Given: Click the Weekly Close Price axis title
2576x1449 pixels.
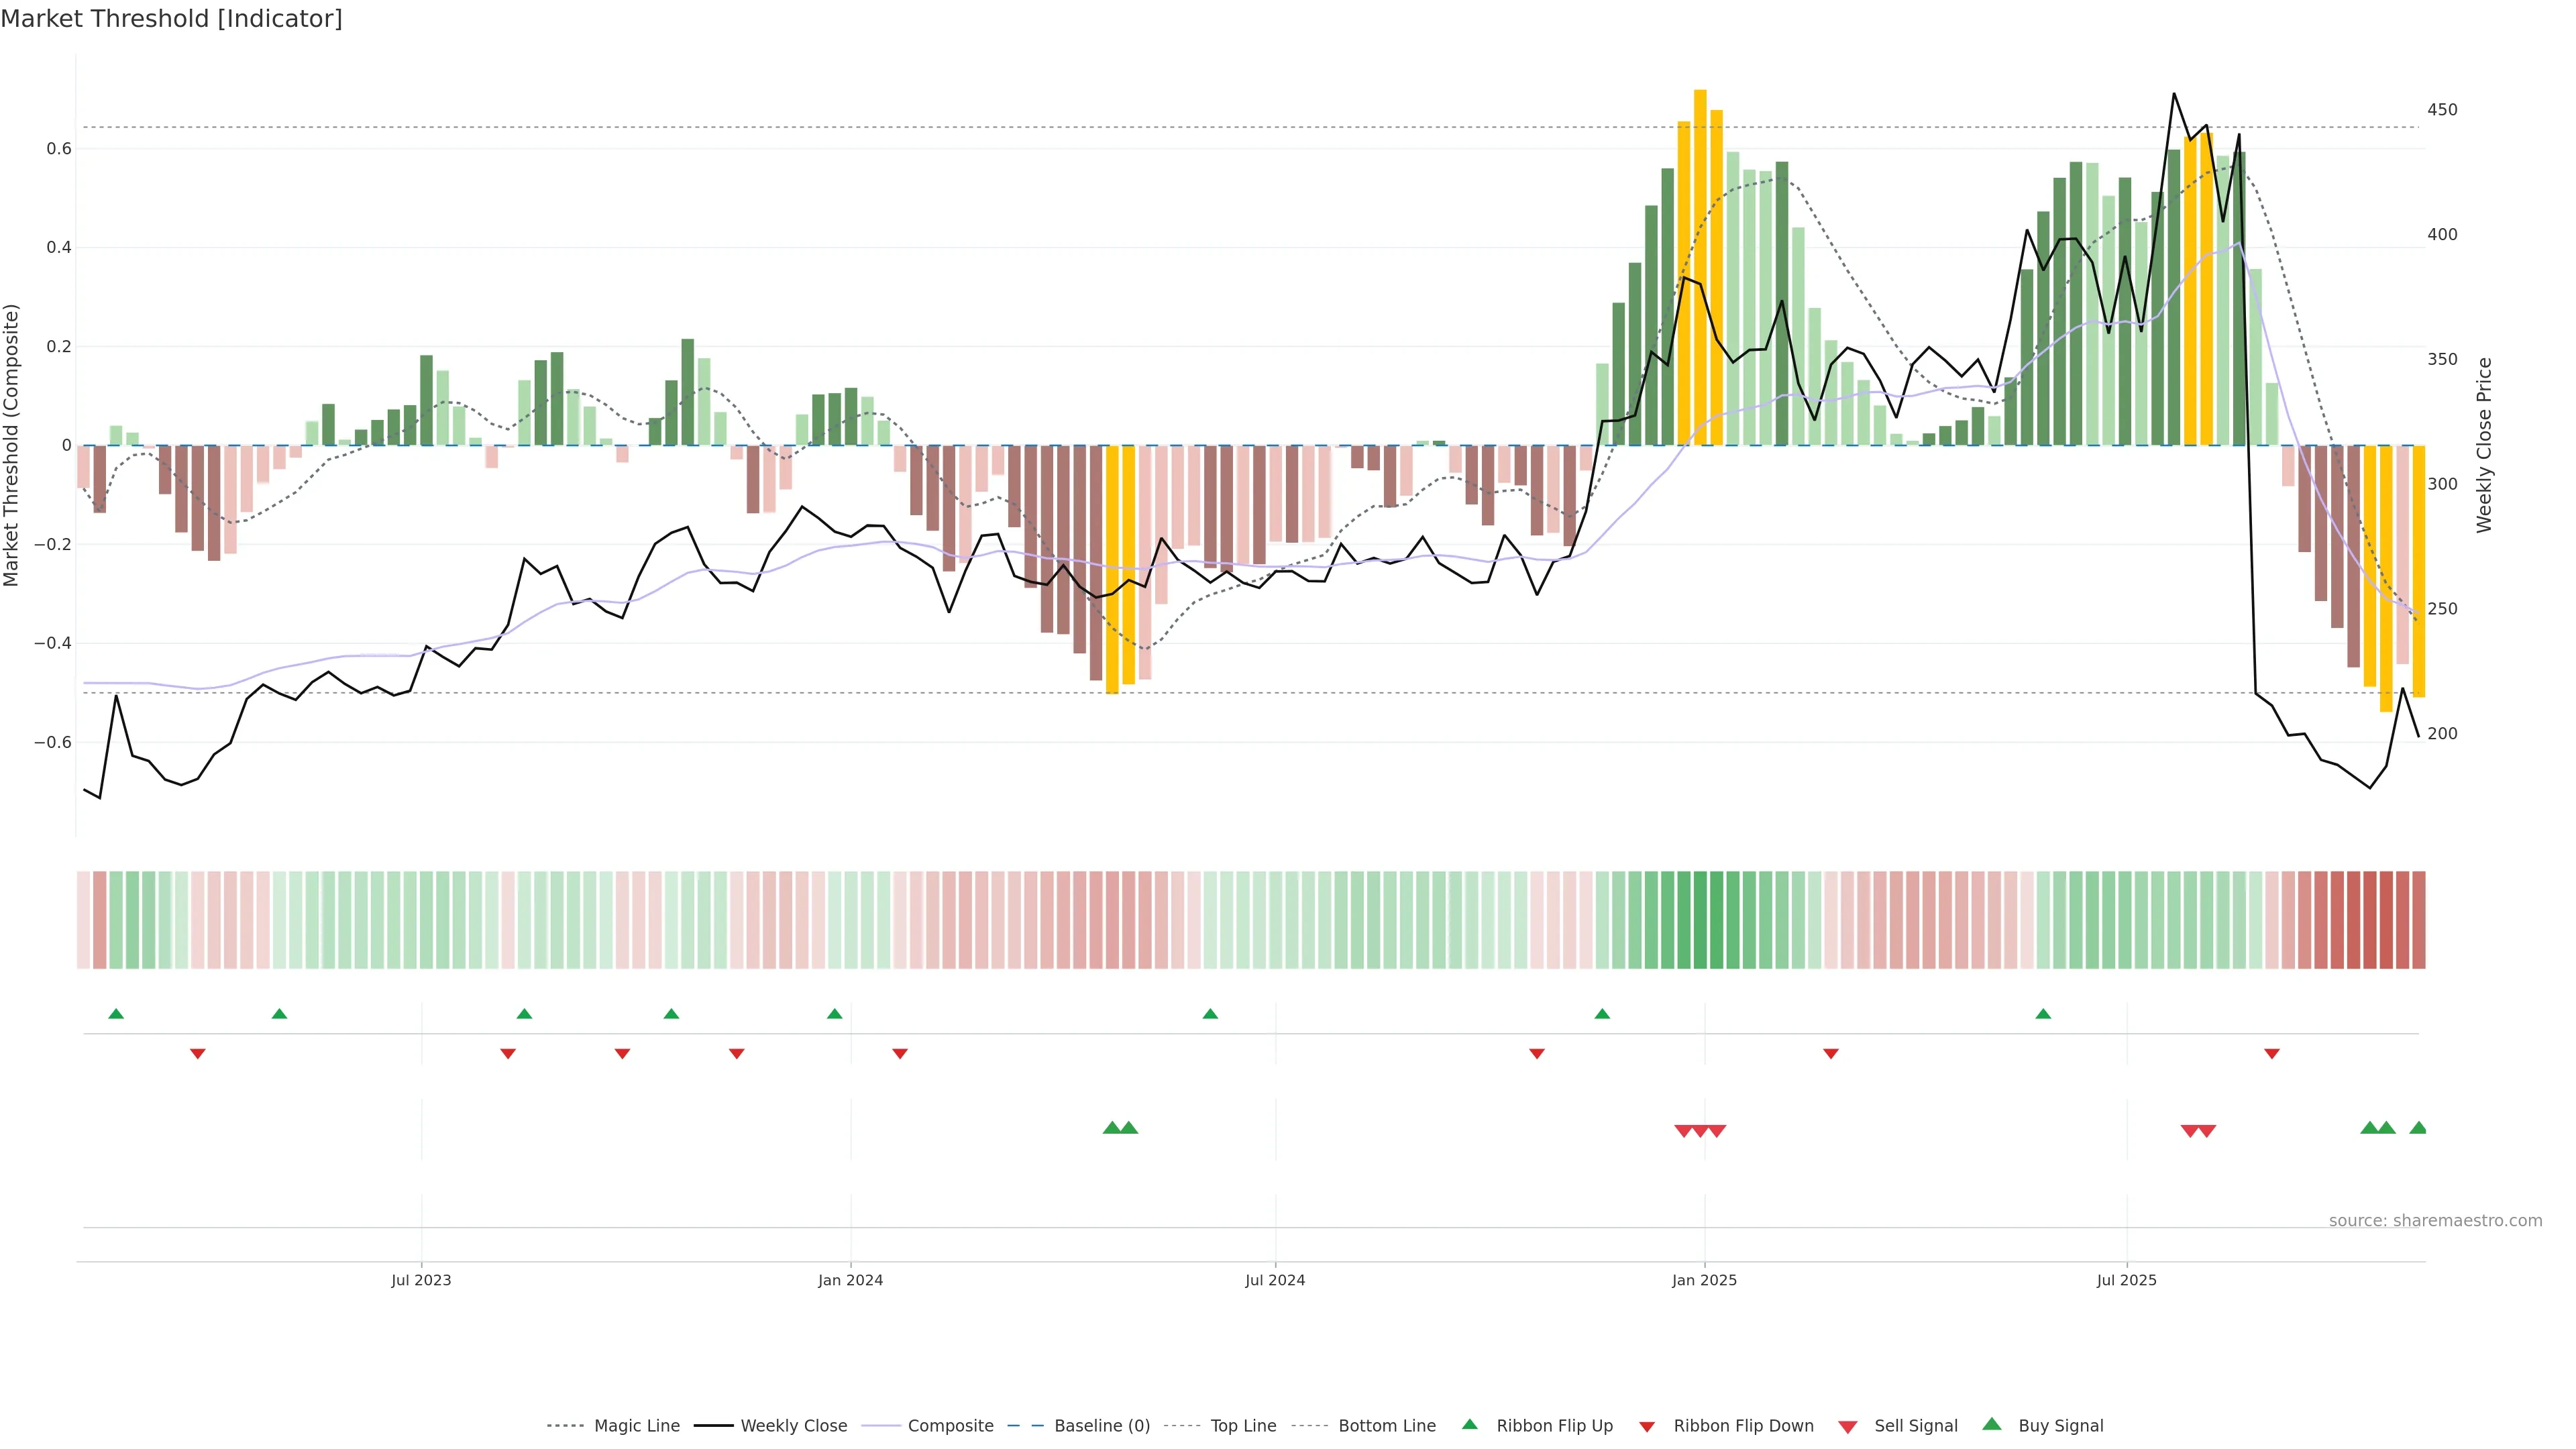Looking at the screenshot, I should 2485,445.
